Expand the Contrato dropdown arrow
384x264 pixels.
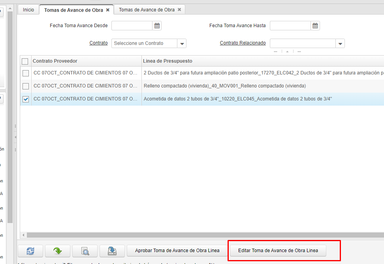[x=182, y=43]
